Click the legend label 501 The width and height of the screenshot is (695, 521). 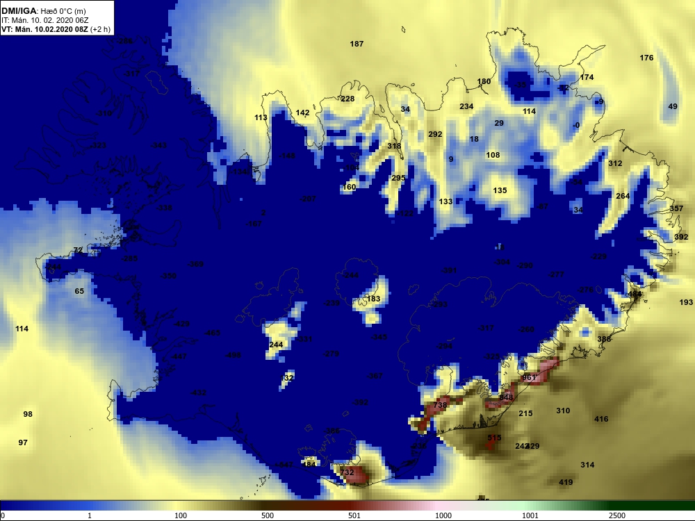(x=354, y=515)
